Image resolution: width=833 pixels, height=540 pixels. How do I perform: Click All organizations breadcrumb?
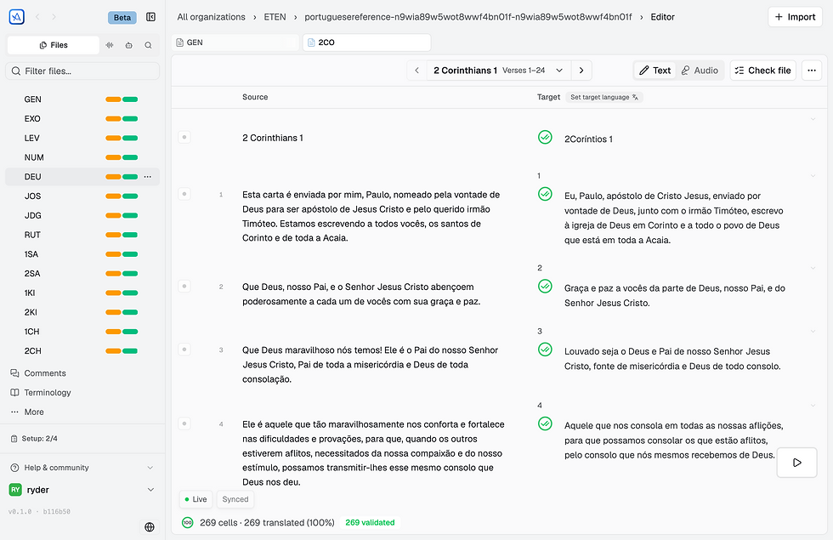click(x=211, y=17)
